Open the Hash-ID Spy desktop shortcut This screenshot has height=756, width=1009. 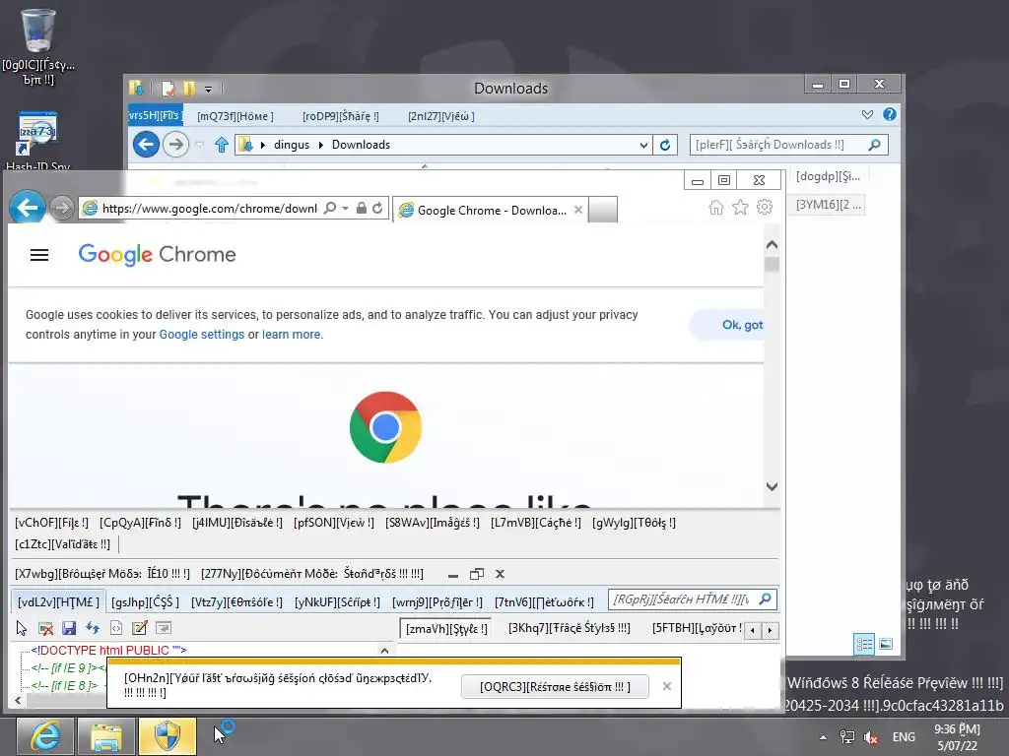(x=38, y=142)
